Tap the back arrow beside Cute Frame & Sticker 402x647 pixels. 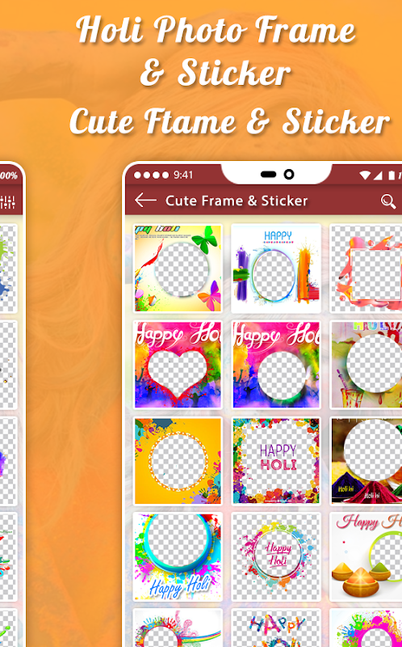145,201
